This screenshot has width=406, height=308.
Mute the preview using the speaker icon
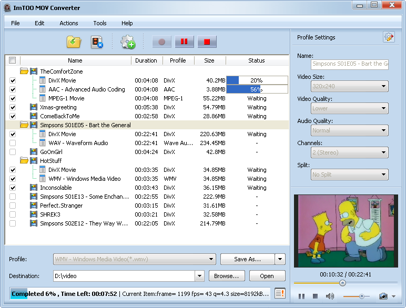coord(330,296)
